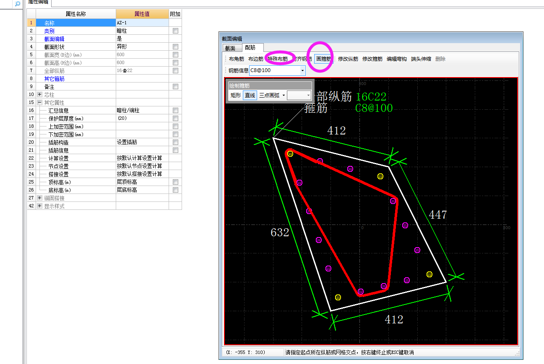Click the 按默认搭接设置计算 value cell

pyautogui.click(x=142, y=174)
